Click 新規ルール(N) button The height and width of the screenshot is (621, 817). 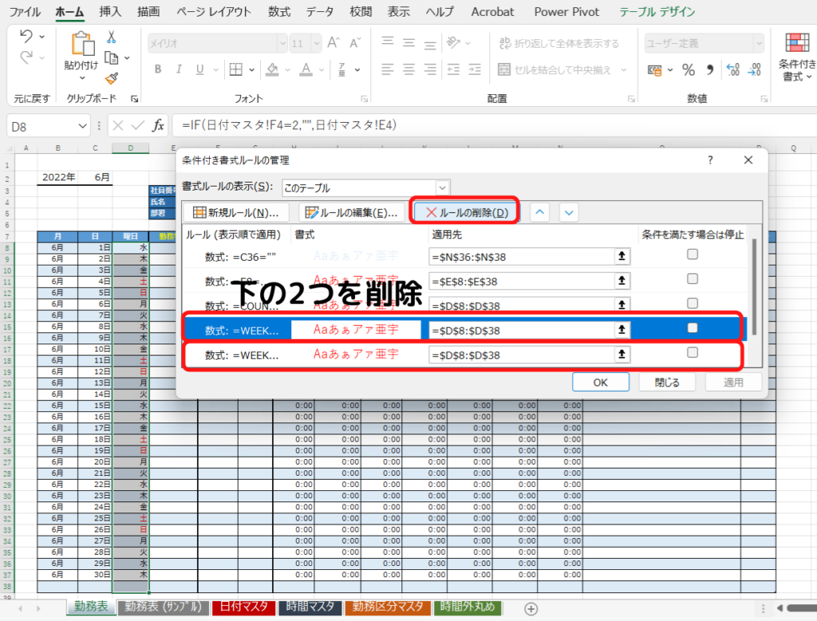(235, 212)
